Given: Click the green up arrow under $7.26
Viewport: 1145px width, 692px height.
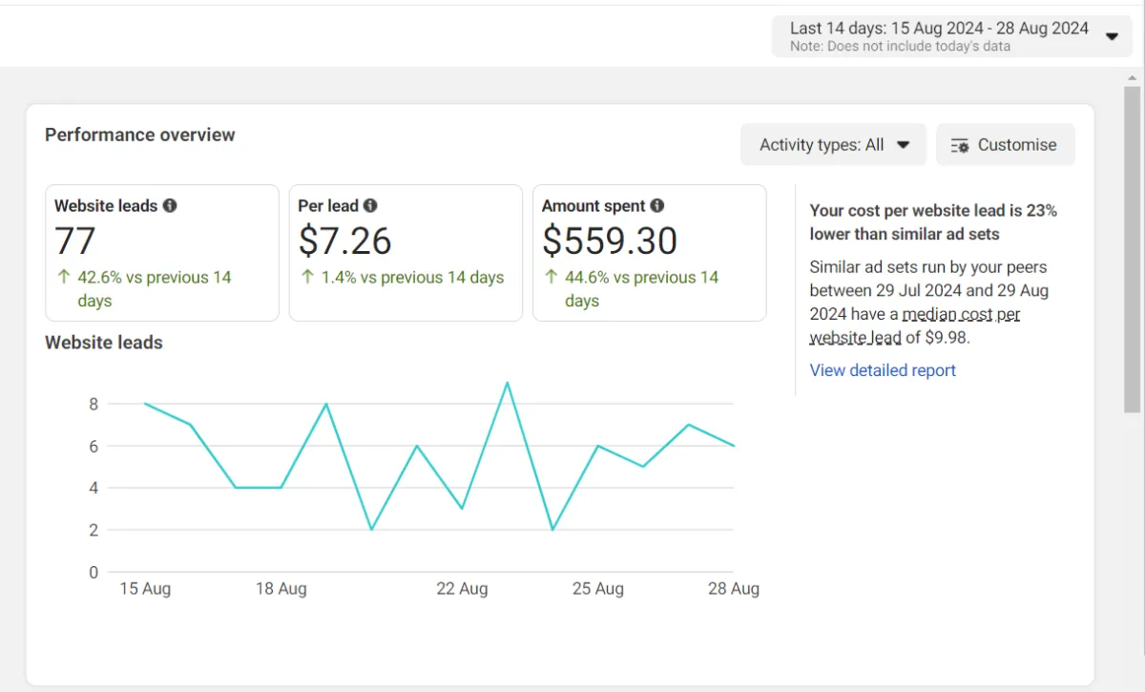Looking at the screenshot, I should coord(307,278).
